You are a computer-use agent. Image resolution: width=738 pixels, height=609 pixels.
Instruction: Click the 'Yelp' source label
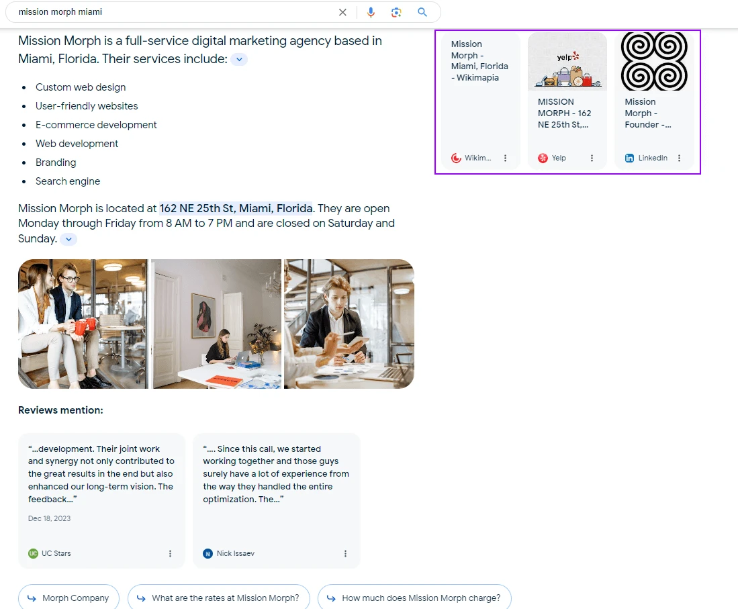pos(559,158)
